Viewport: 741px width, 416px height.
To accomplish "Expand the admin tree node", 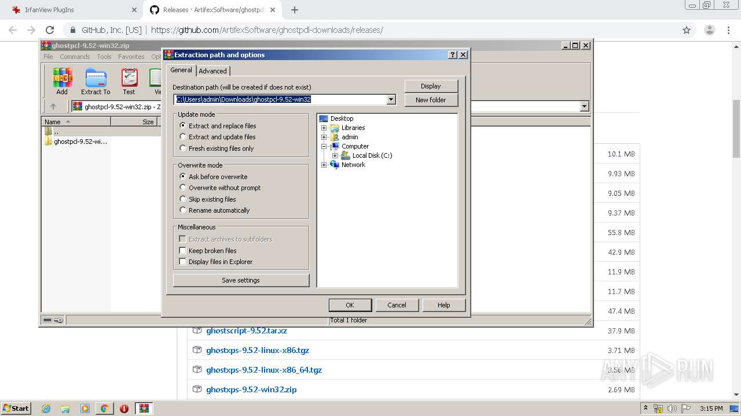I will [324, 137].
